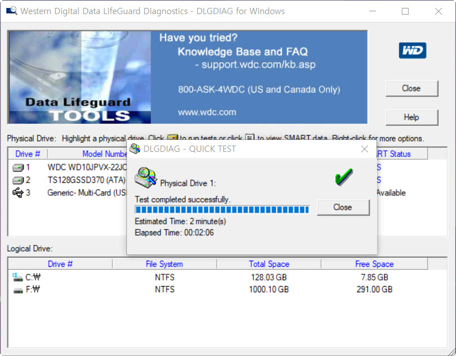Select physical drive 2 disk icon
The width and height of the screenshot is (456, 356).
18,181
